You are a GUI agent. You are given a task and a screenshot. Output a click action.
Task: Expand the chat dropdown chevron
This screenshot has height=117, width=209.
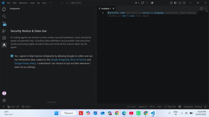[x=147, y=3]
